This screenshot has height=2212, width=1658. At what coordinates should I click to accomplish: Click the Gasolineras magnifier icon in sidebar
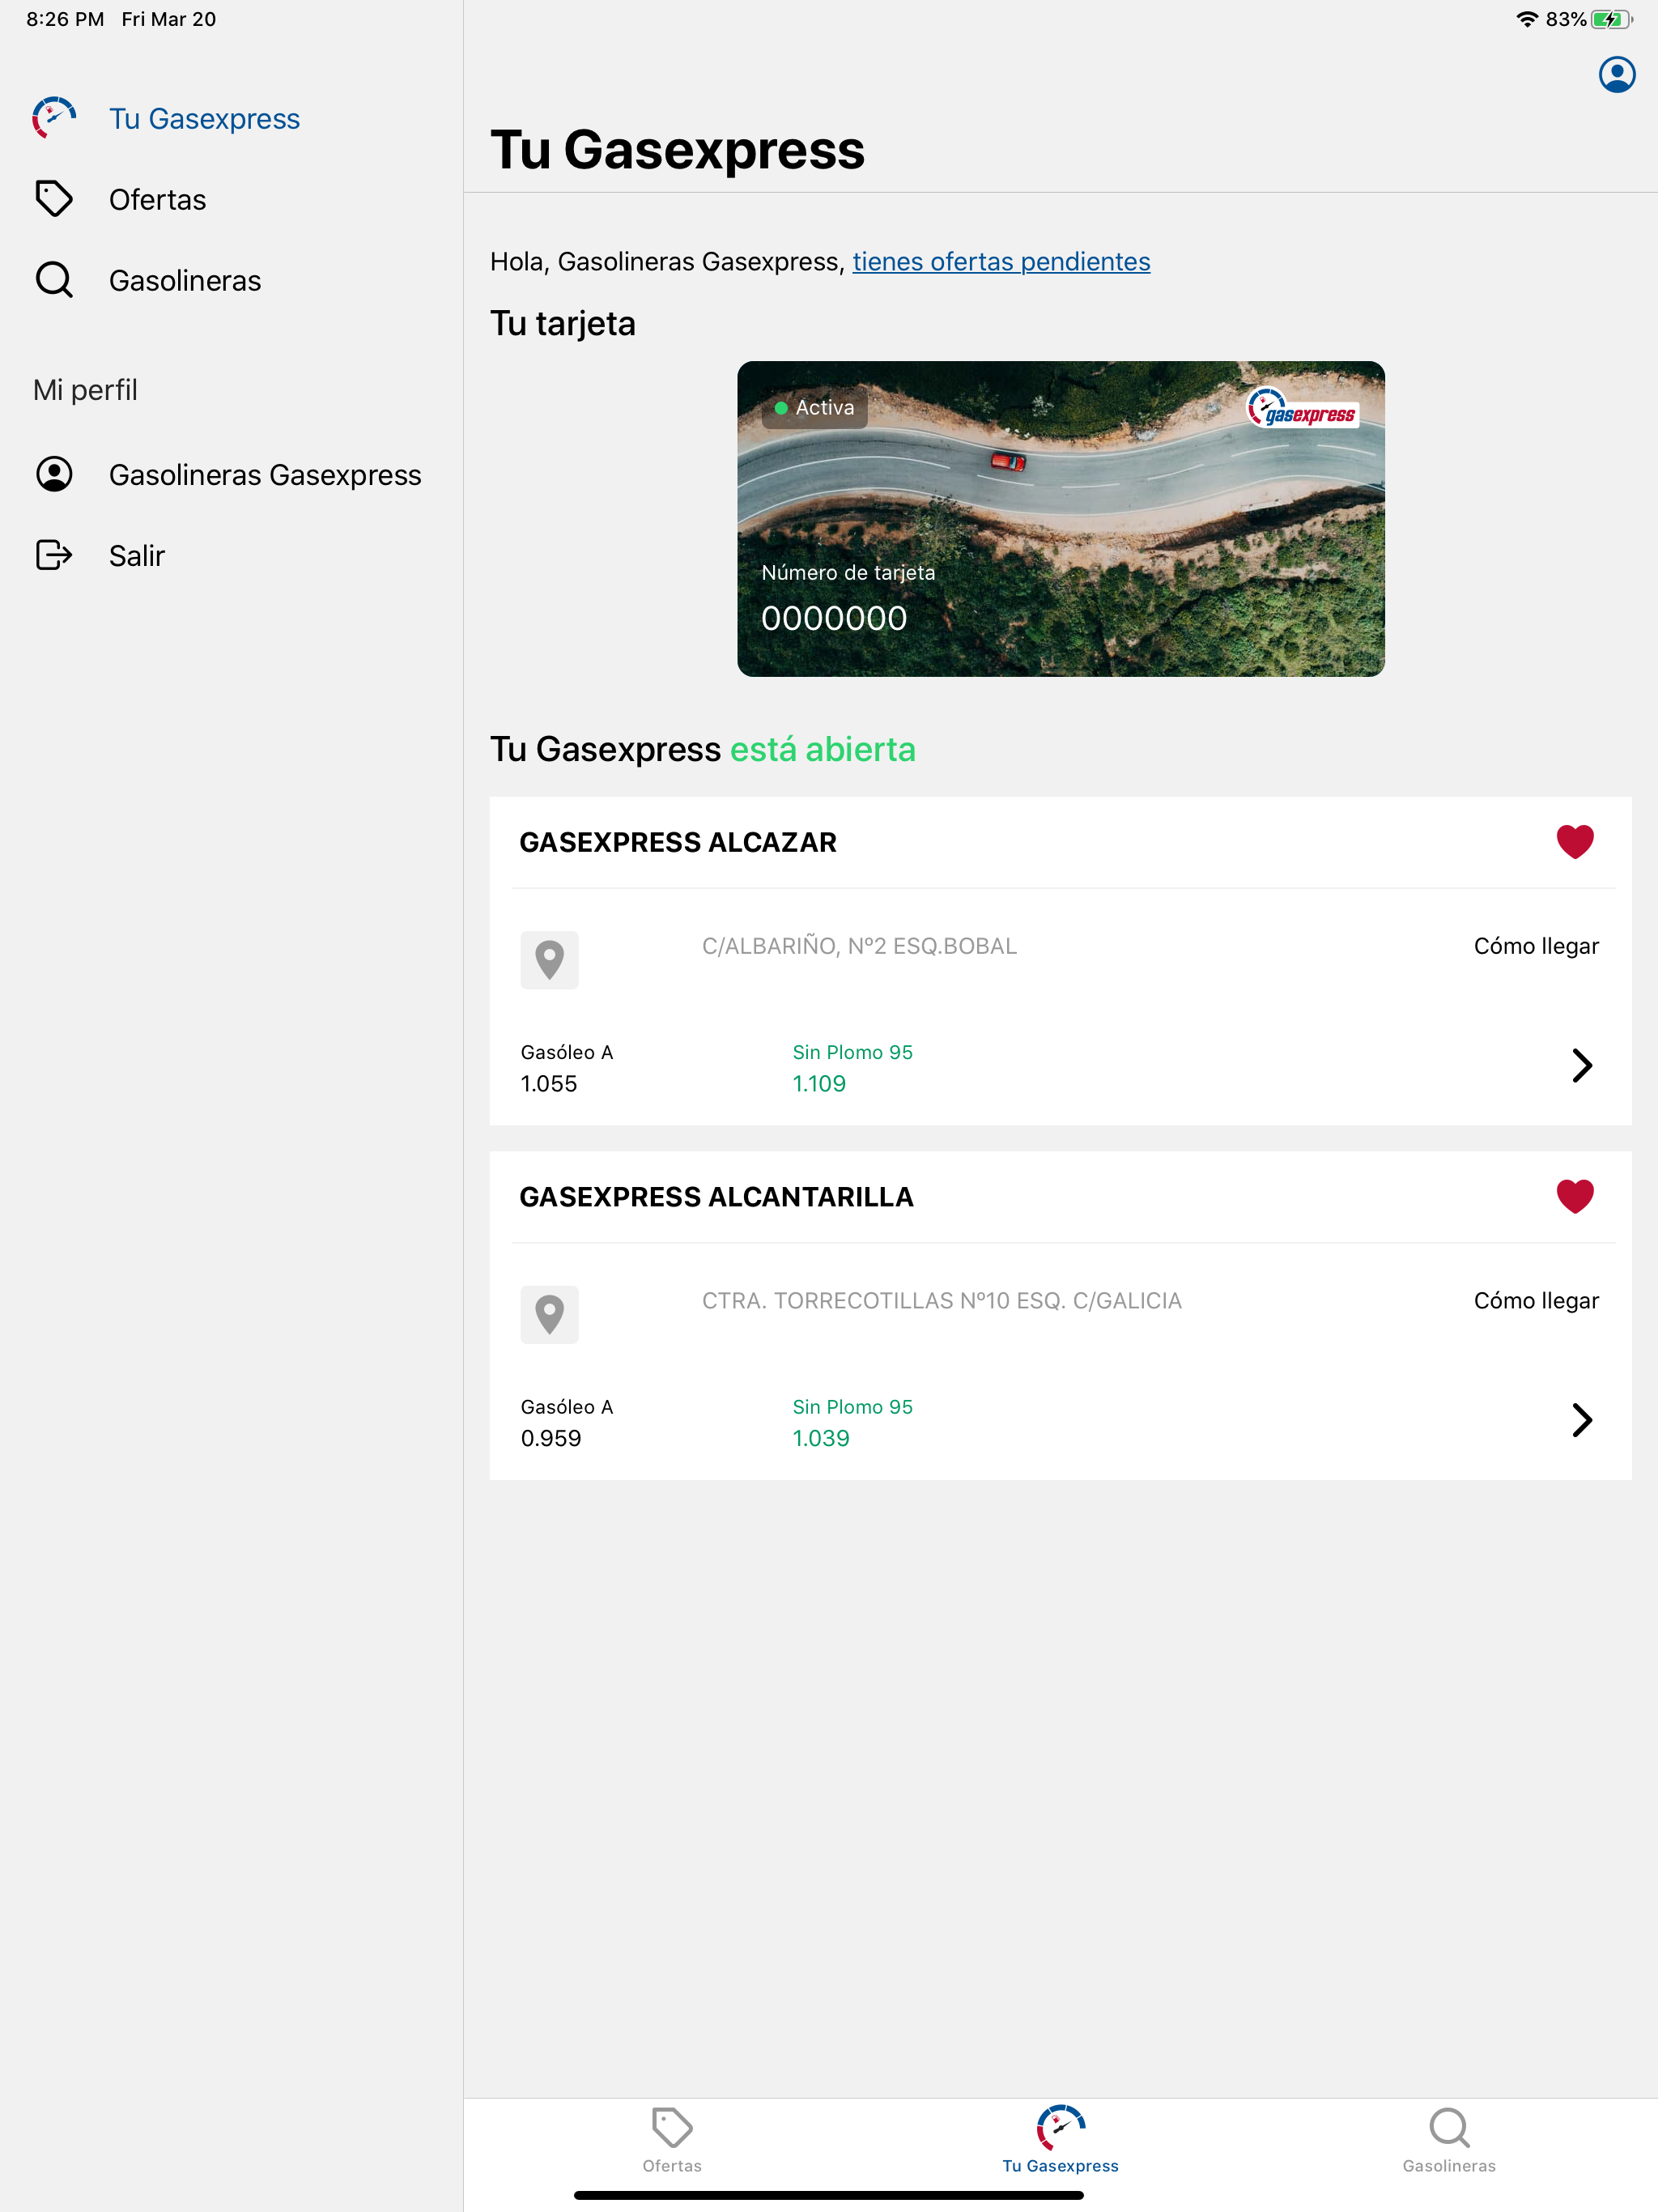point(54,280)
